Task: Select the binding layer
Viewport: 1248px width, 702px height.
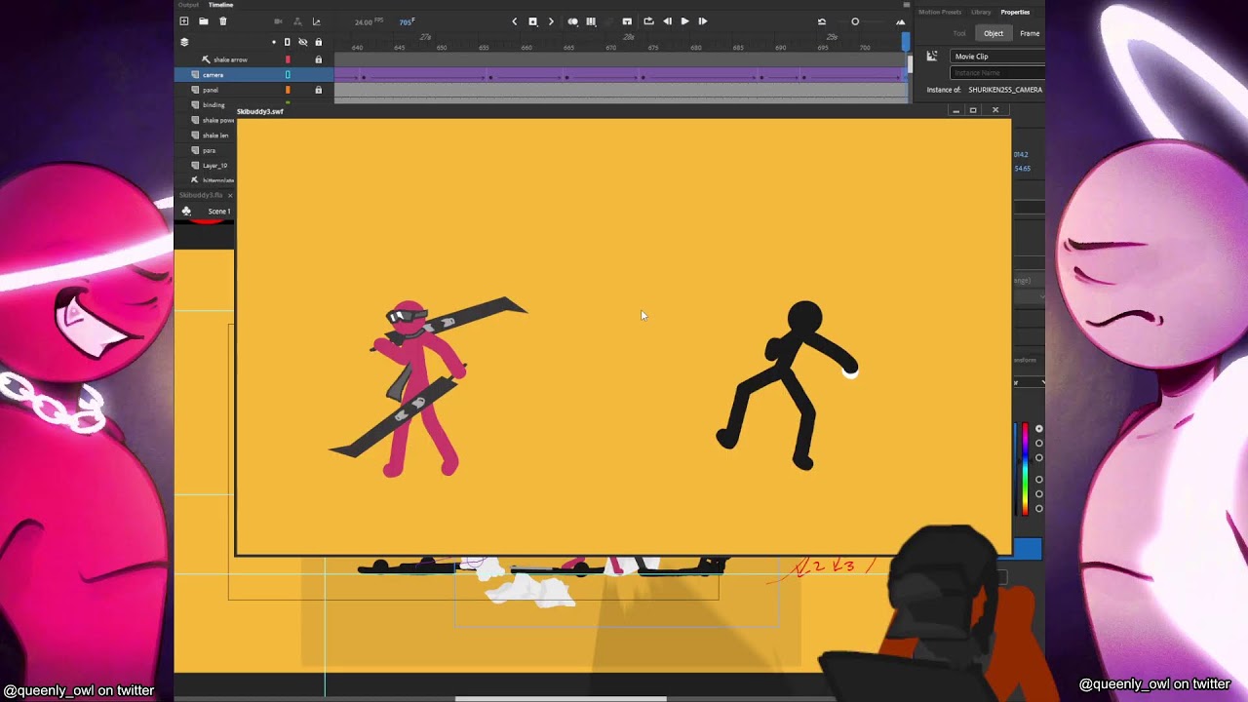Action: tap(214, 105)
